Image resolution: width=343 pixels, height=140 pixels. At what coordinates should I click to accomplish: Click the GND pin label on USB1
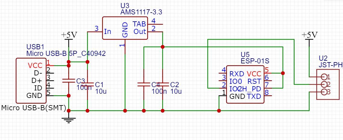click(x=34, y=96)
